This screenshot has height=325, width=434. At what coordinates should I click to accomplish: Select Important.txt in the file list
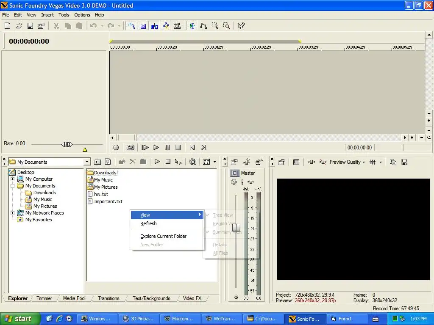coord(108,201)
